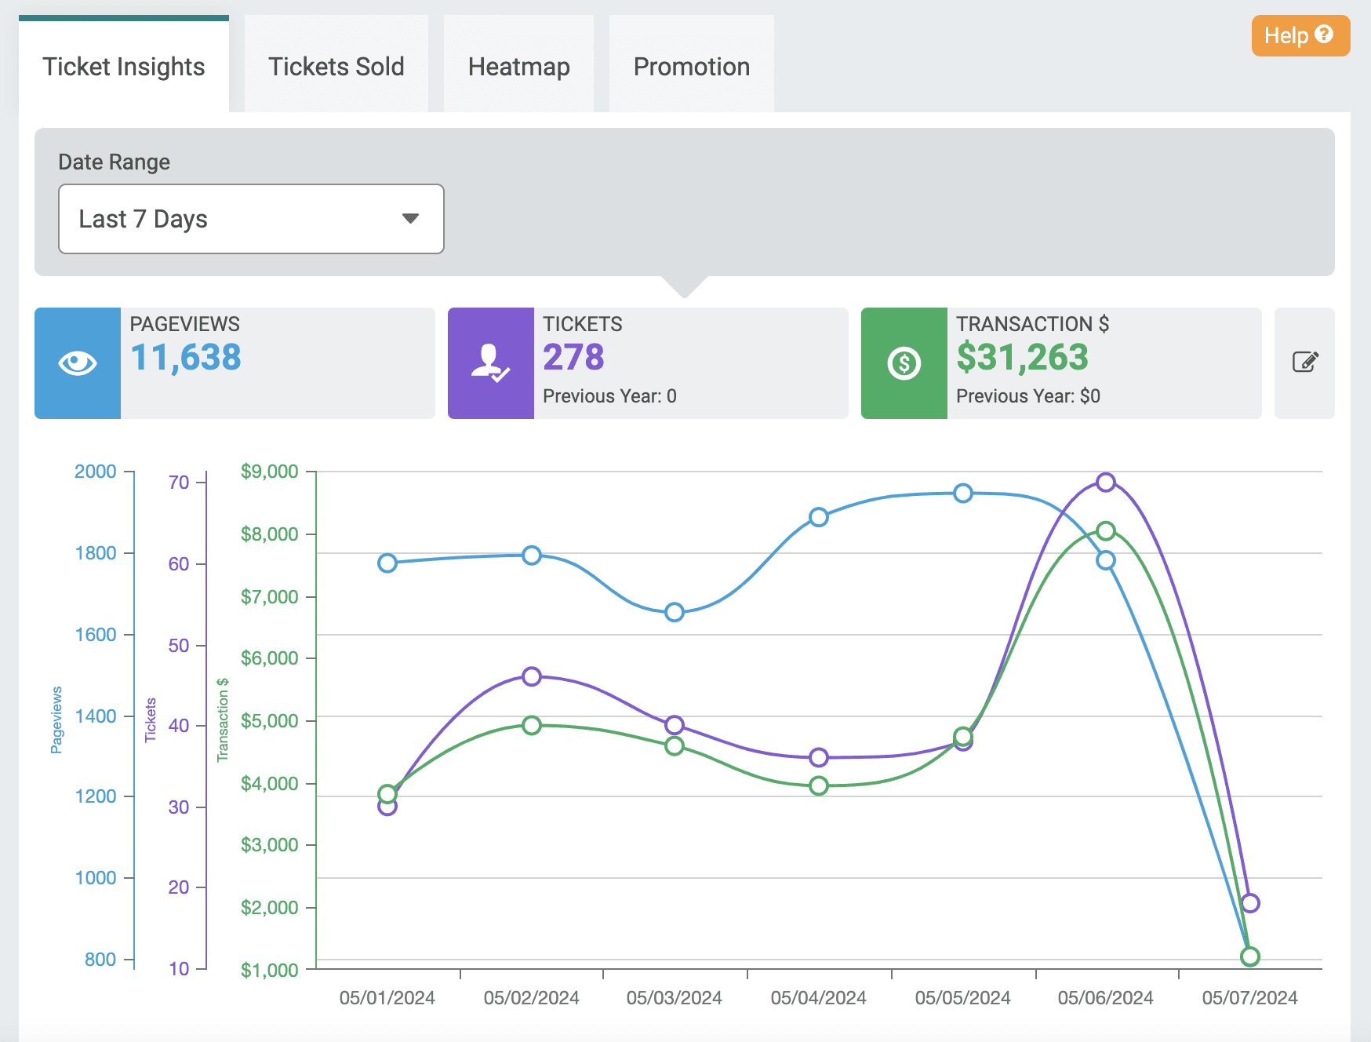Screen dimensions: 1371x1042
Task: Click the blue eye Pageviews icon
Action: click(77, 363)
